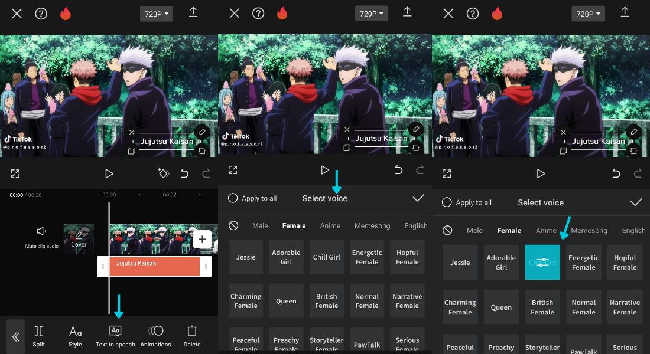
Task: Pick Adorable Girl voice in right screen
Action: (x=501, y=262)
